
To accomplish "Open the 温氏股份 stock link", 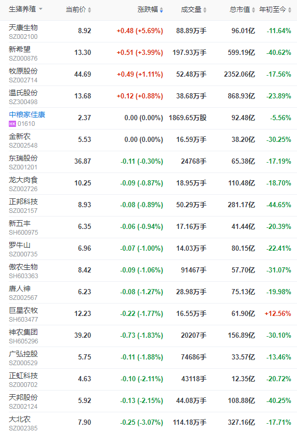I will coord(23,93).
